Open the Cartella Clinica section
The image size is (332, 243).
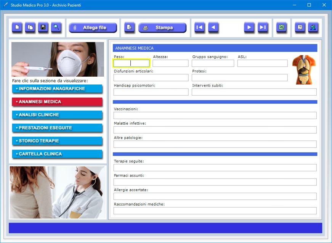coord(57,154)
